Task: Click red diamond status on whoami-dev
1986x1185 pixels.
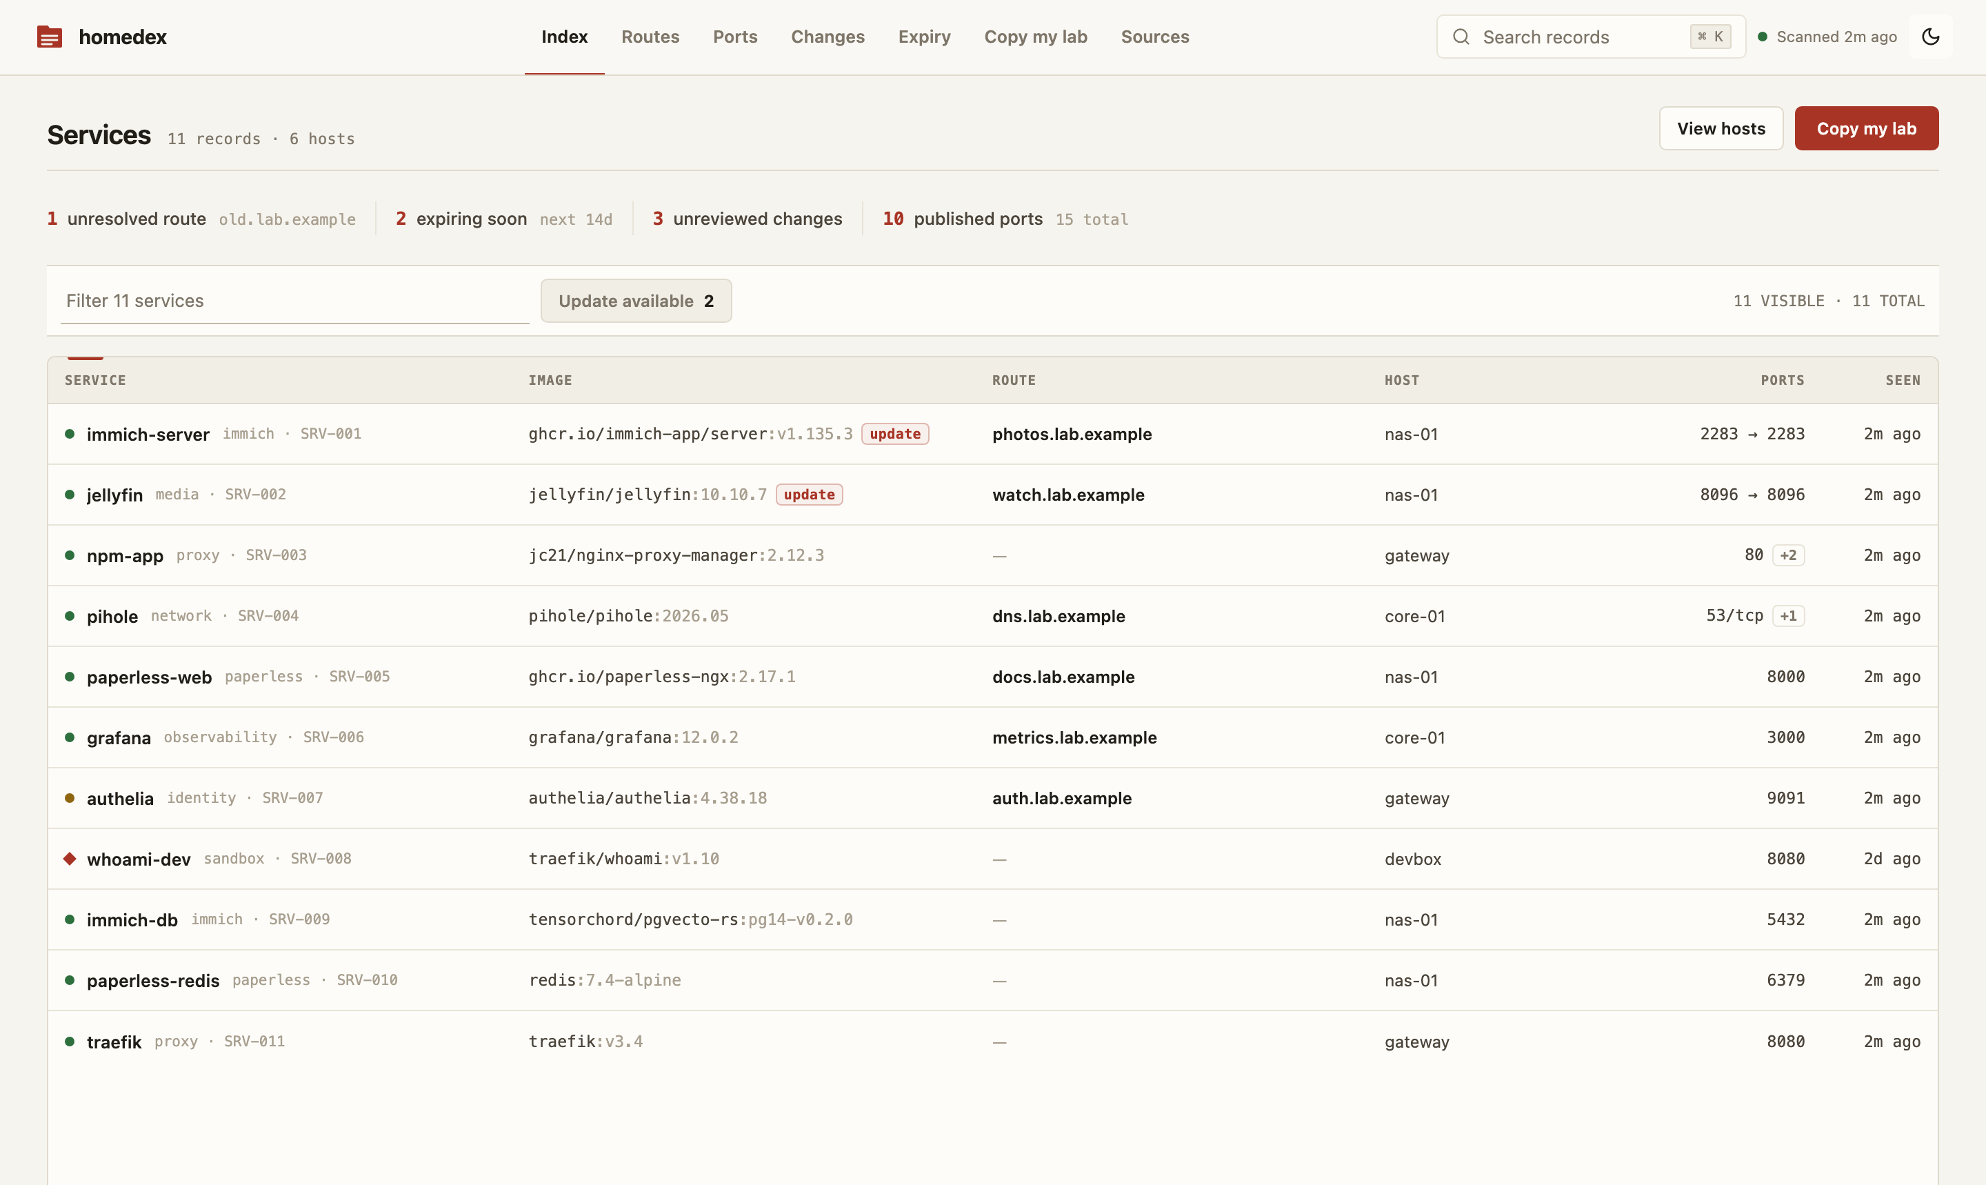Action: (70, 859)
